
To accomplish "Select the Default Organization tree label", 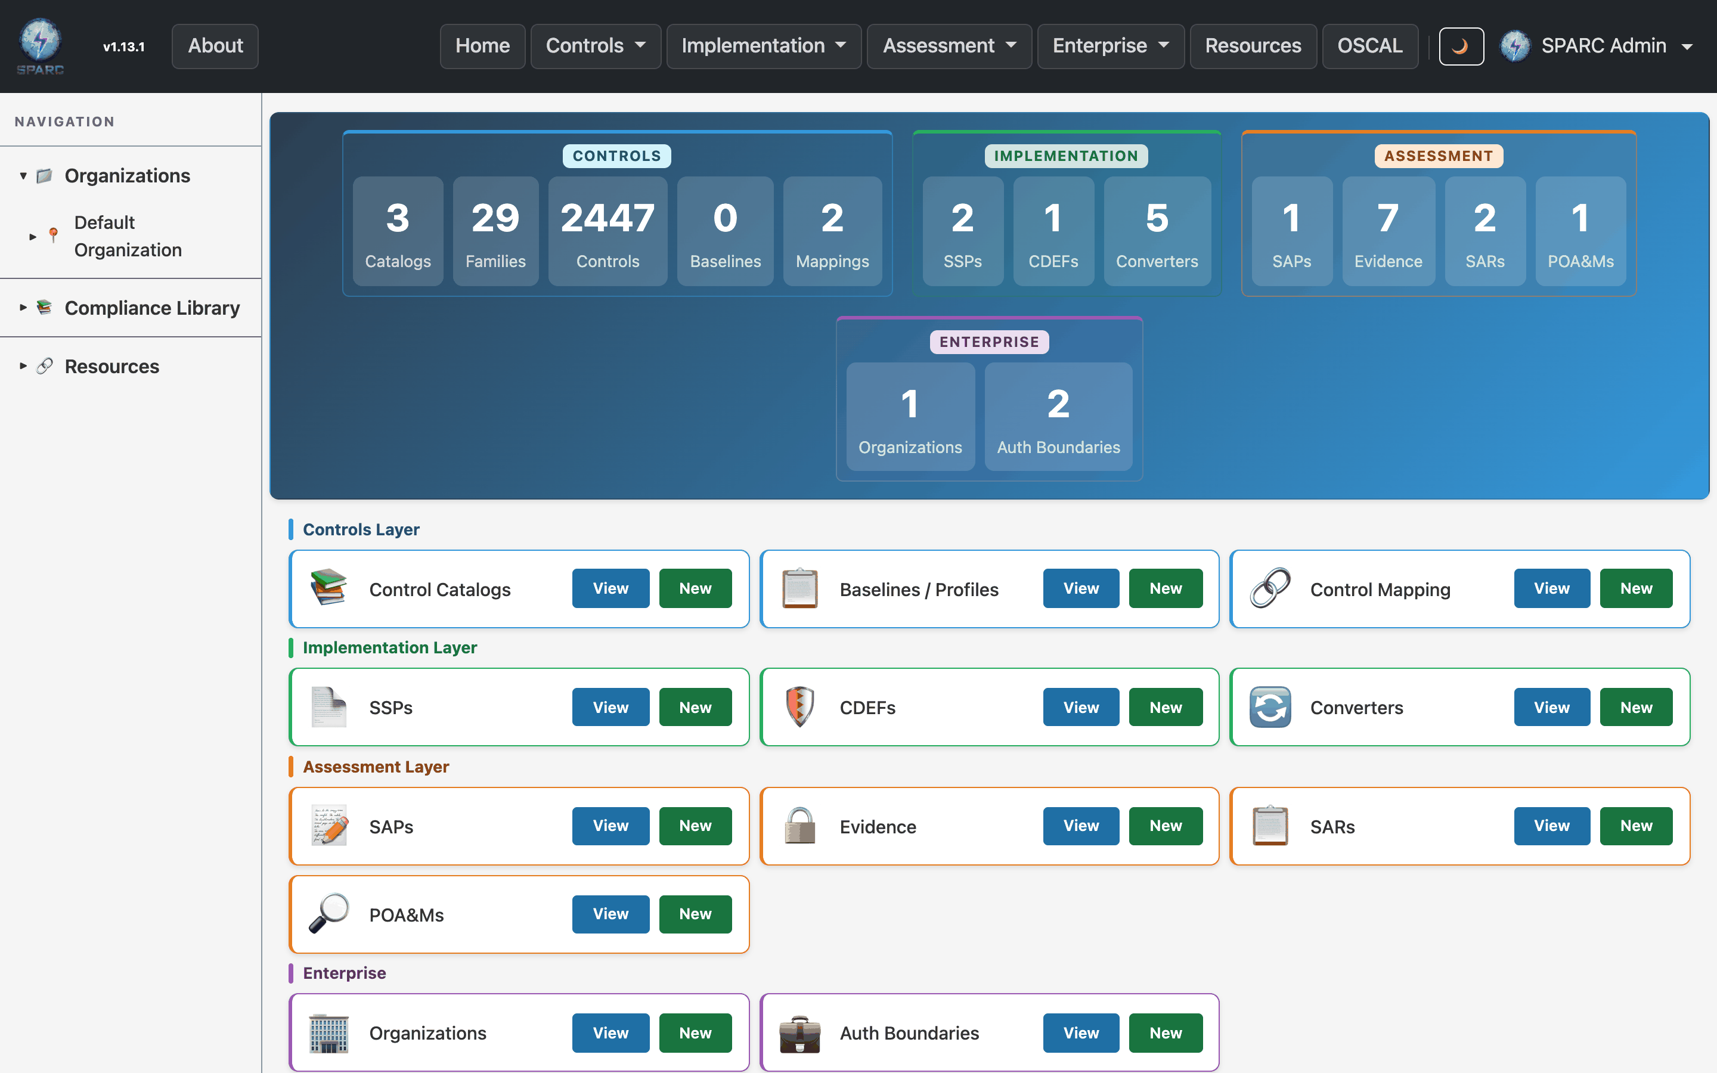I will pyautogui.click(x=128, y=236).
